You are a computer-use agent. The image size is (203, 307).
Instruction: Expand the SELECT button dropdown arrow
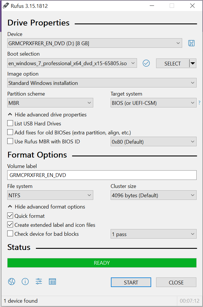click(x=193, y=63)
